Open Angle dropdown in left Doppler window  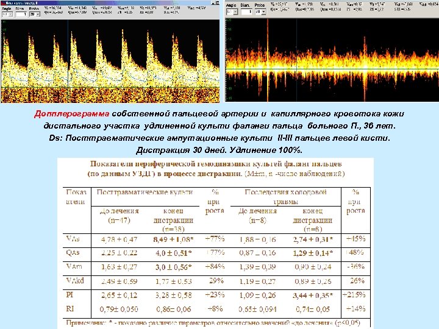[x=7, y=14]
